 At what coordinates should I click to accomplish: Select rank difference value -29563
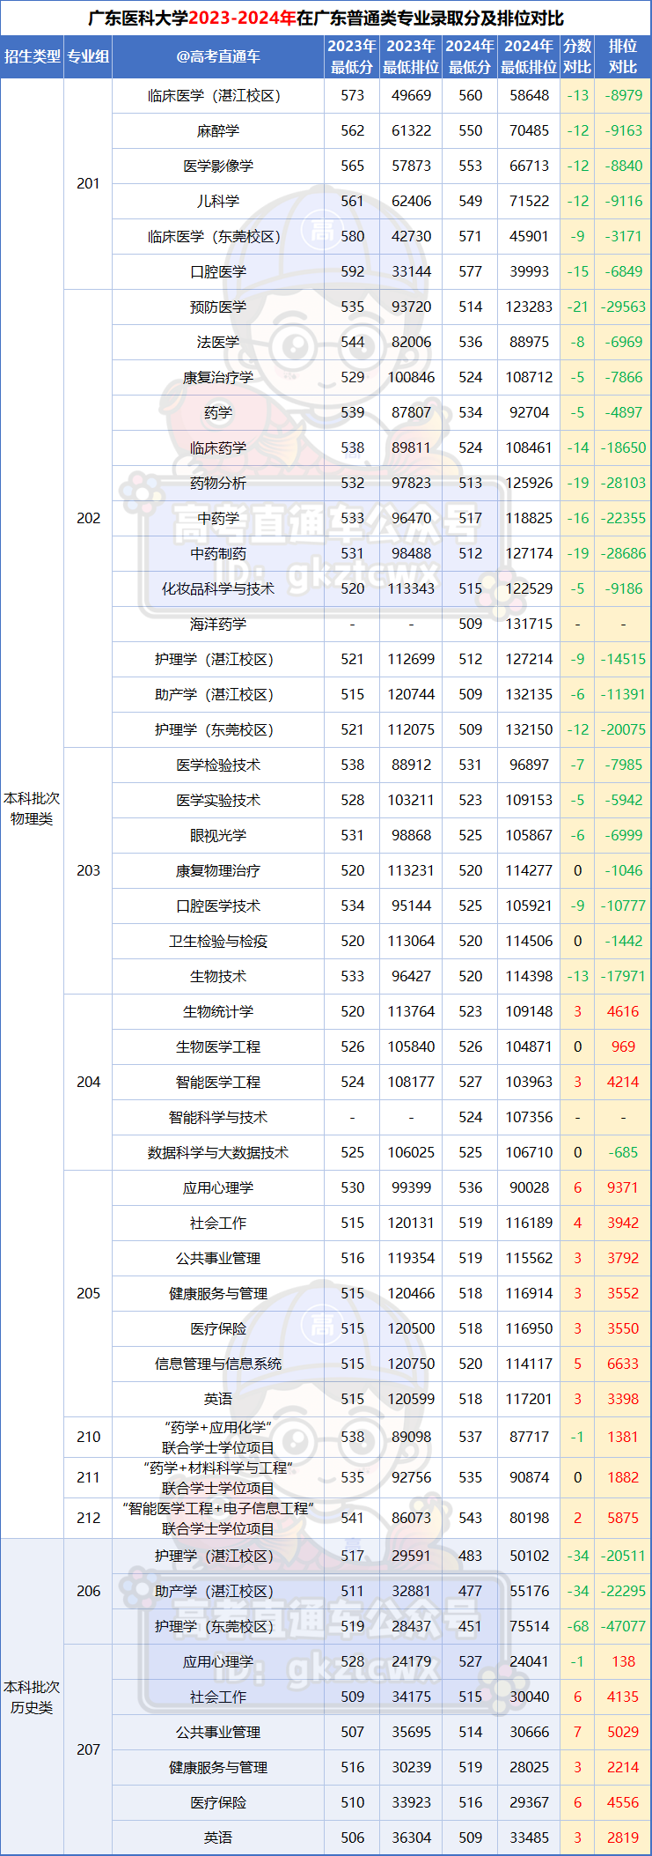tap(623, 307)
